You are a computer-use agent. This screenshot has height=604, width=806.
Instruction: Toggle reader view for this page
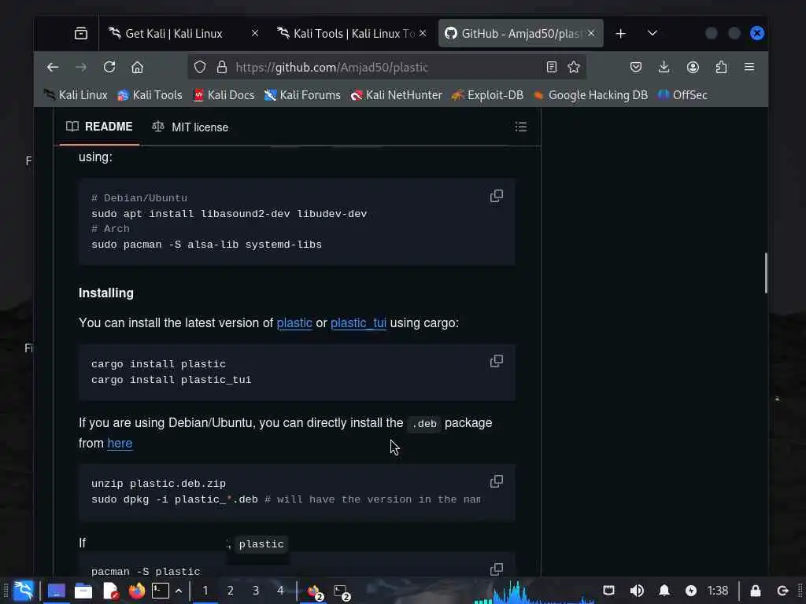point(552,68)
